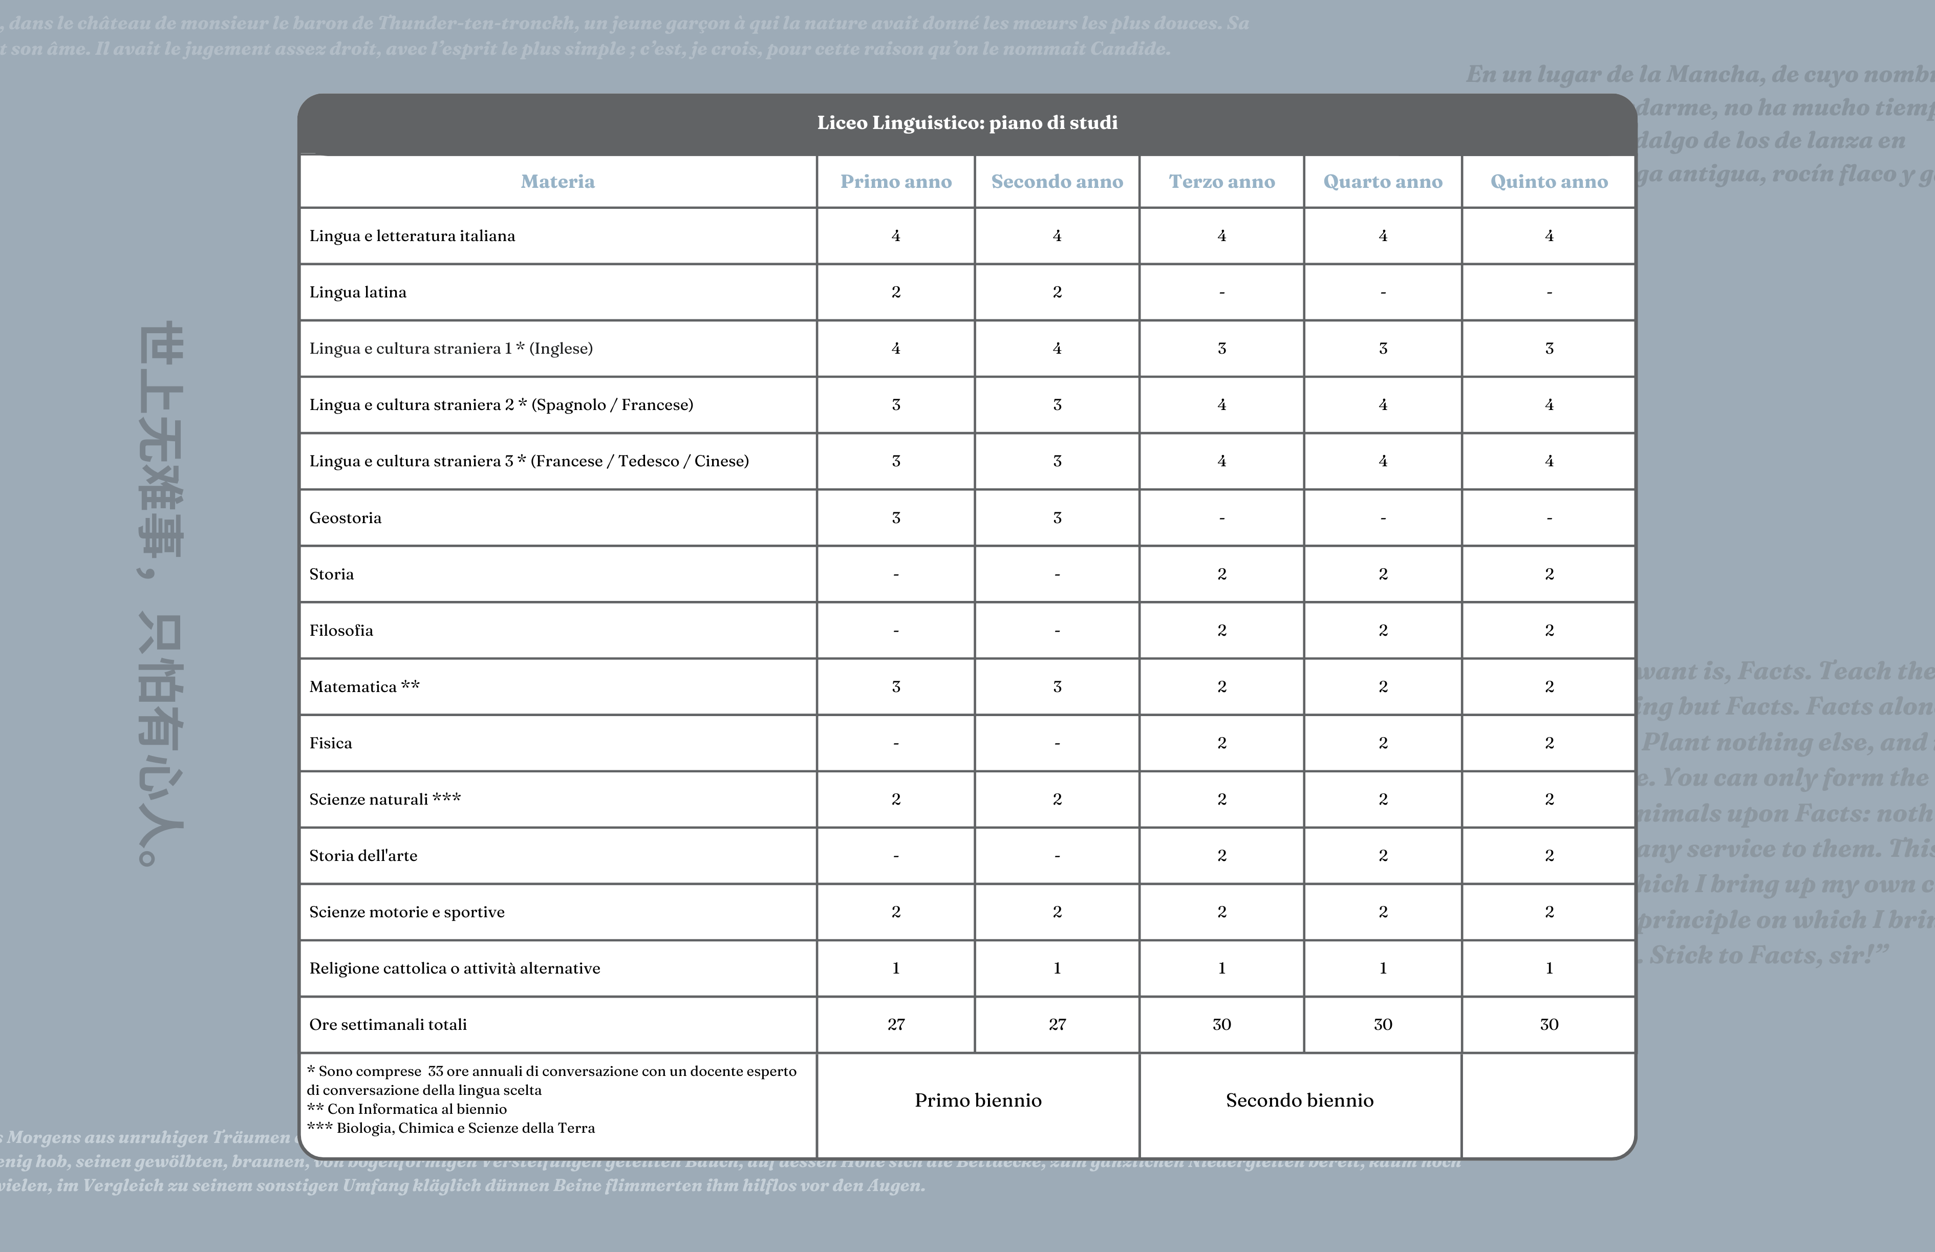Click the Secondo anno column header
This screenshot has height=1252, width=1935.
pos(1056,181)
